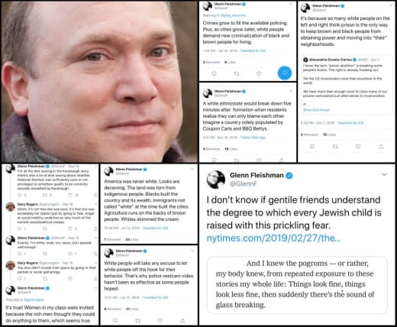This screenshot has height=327, width=397.
Task: Like the 'Crimes grow to fill' tweet
Action: click(x=259, y=73)
